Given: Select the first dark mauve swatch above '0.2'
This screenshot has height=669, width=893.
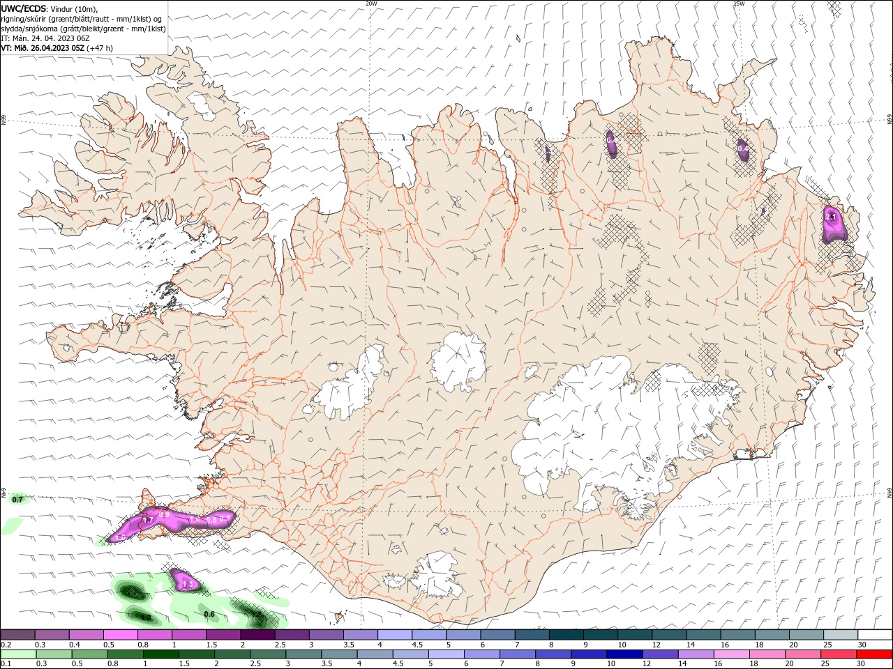Looking at the screenshot, I should [17, 635].
